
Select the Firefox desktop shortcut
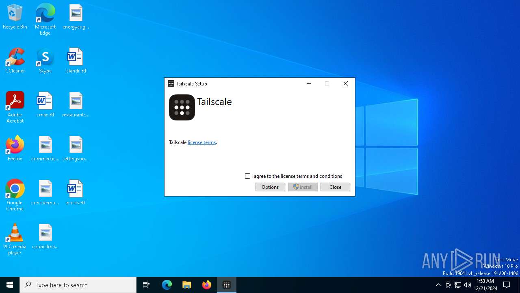tap(15, 149)
